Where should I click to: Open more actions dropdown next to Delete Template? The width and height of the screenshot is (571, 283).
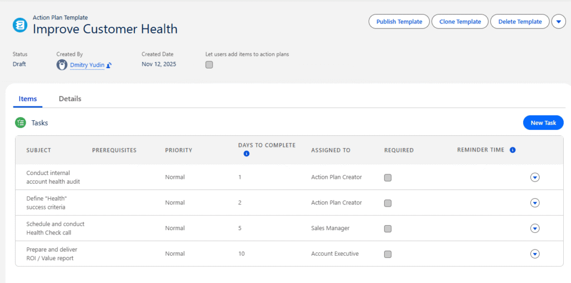click(x=559, y=22)
